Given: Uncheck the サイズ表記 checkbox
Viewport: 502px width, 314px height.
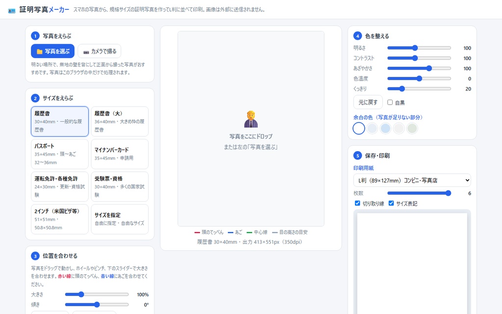Looking at the screenshot, I should coord(391,203).
